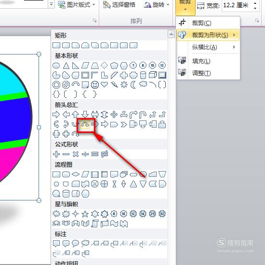Click the width 12.2 厘米 input field
The height and width of the screenshot is (265, 265).
(237, 5)
